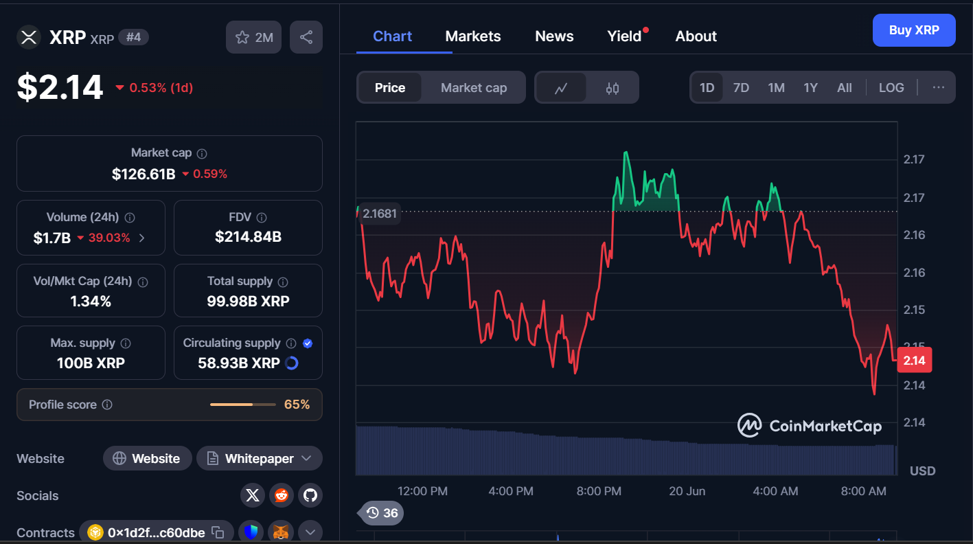Select the Price chart toggle
The image size is (973, 544).
tap(390, 88)
